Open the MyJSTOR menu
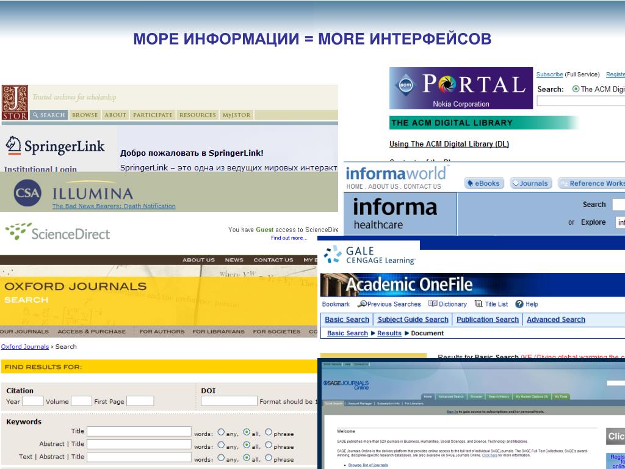The image size is (625, 469). coord(237,115)
